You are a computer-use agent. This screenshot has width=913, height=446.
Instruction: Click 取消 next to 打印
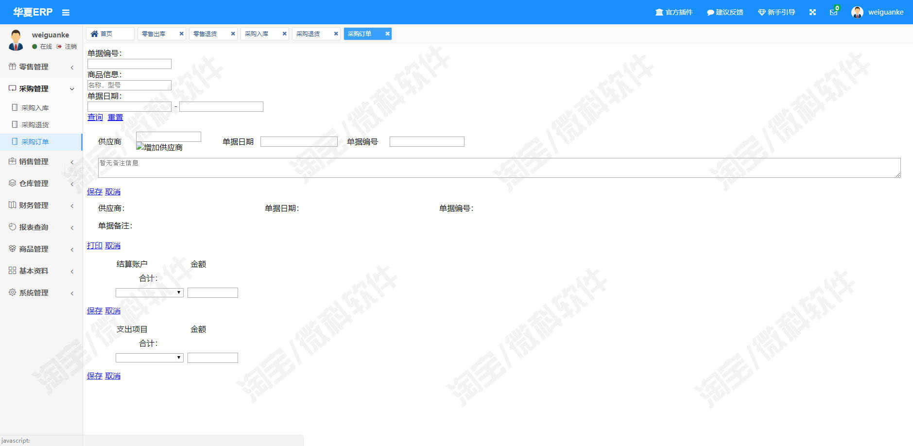click(x=113, y=245)
